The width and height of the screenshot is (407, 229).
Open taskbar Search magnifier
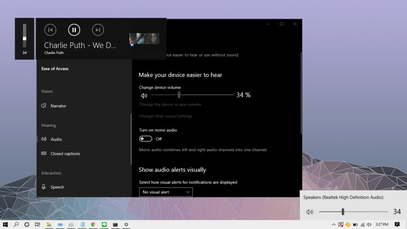coord(16,224)
